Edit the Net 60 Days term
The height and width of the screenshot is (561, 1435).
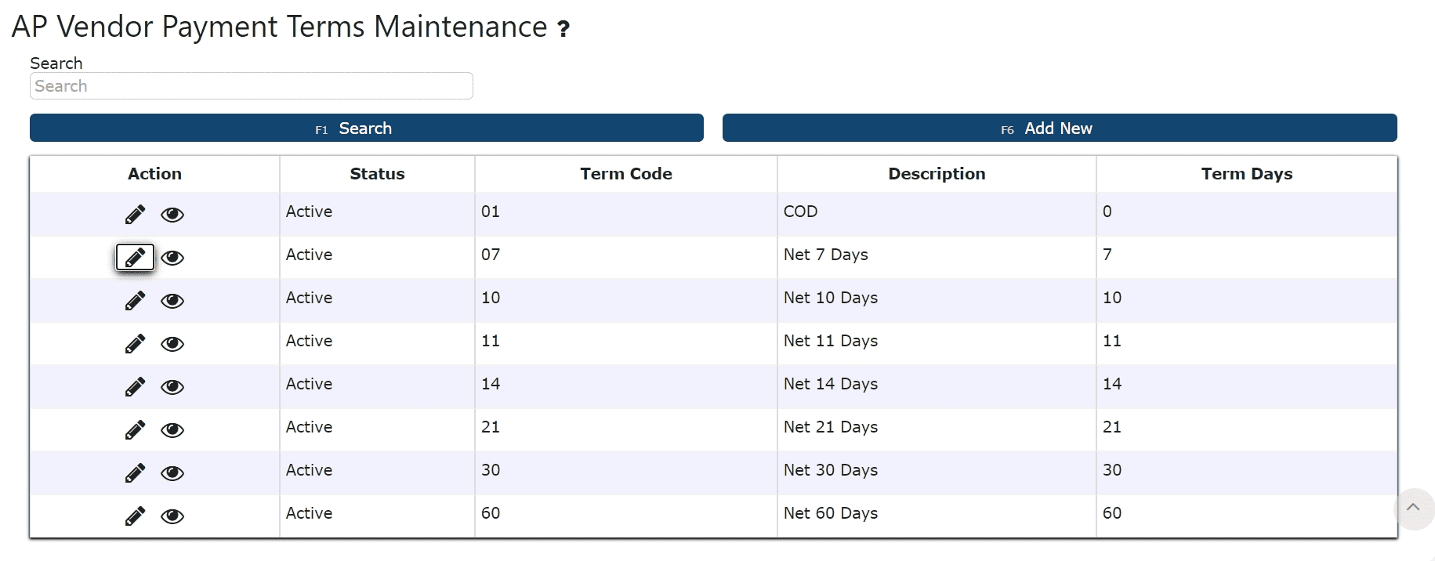pos(135,516)
